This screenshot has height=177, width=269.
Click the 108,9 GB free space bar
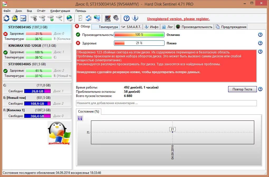tap(37, 104)
